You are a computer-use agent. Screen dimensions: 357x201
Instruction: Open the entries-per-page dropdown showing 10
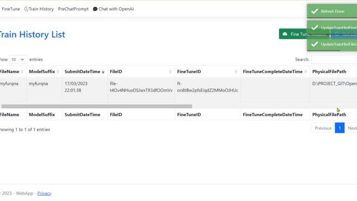tap(18, 60)
